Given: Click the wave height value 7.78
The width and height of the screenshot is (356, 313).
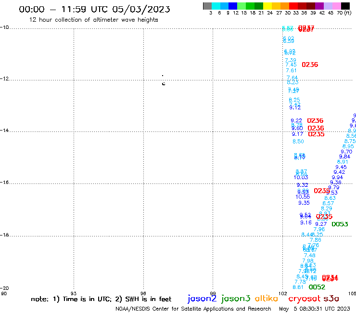Looking at the screenshot, I should tap(300, 282).
